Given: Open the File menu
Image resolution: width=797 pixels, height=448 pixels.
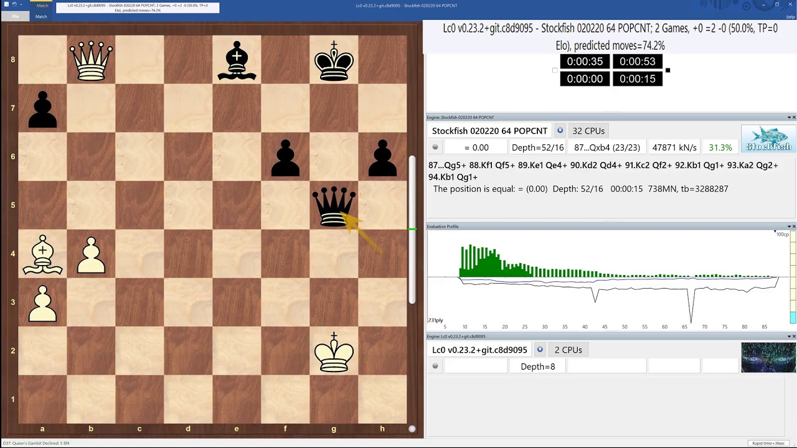Looking at the screenshot, I should (15, 16).
